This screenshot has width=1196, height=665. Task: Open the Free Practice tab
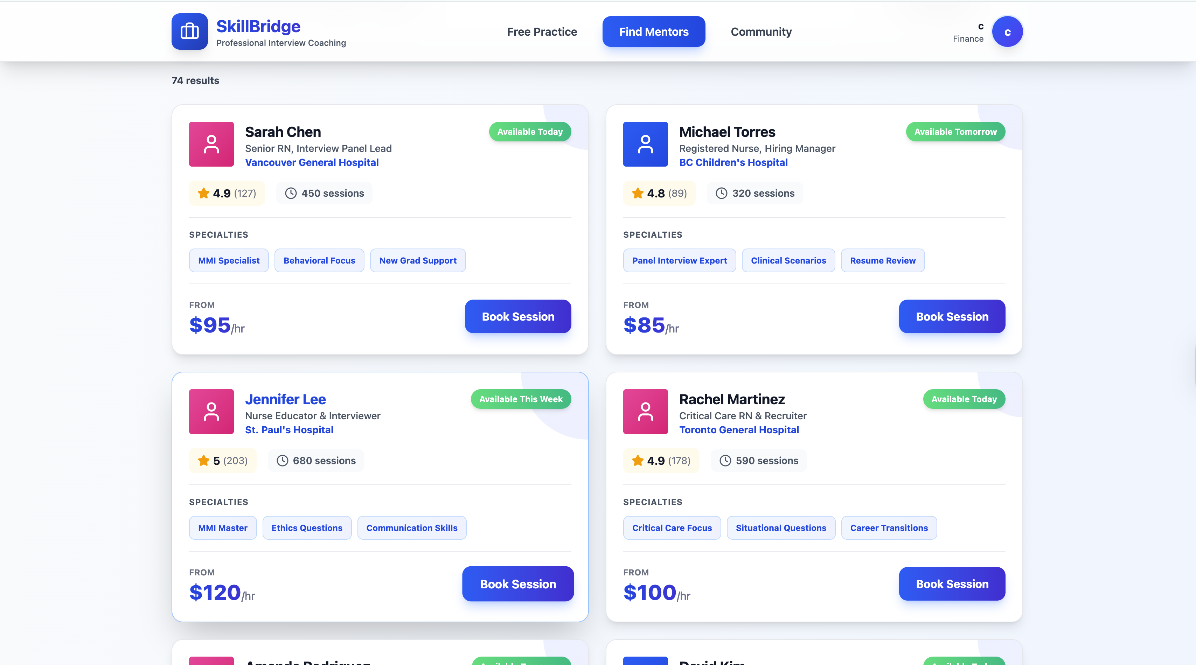pos(542,31)
